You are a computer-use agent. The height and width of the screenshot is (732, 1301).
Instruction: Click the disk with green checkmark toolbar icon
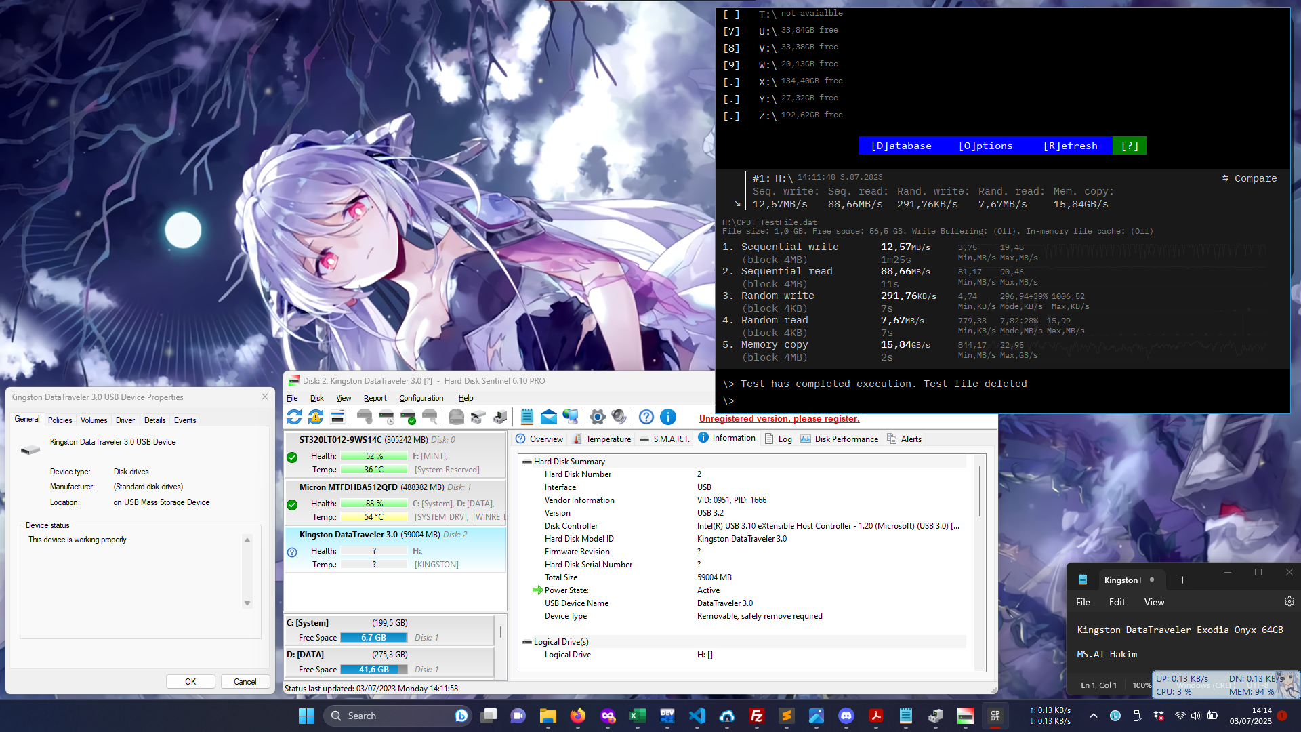[x=408, y=417]
